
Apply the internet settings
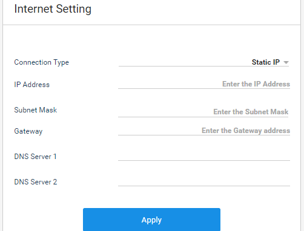pyautogui.click(x=151, y=220)
